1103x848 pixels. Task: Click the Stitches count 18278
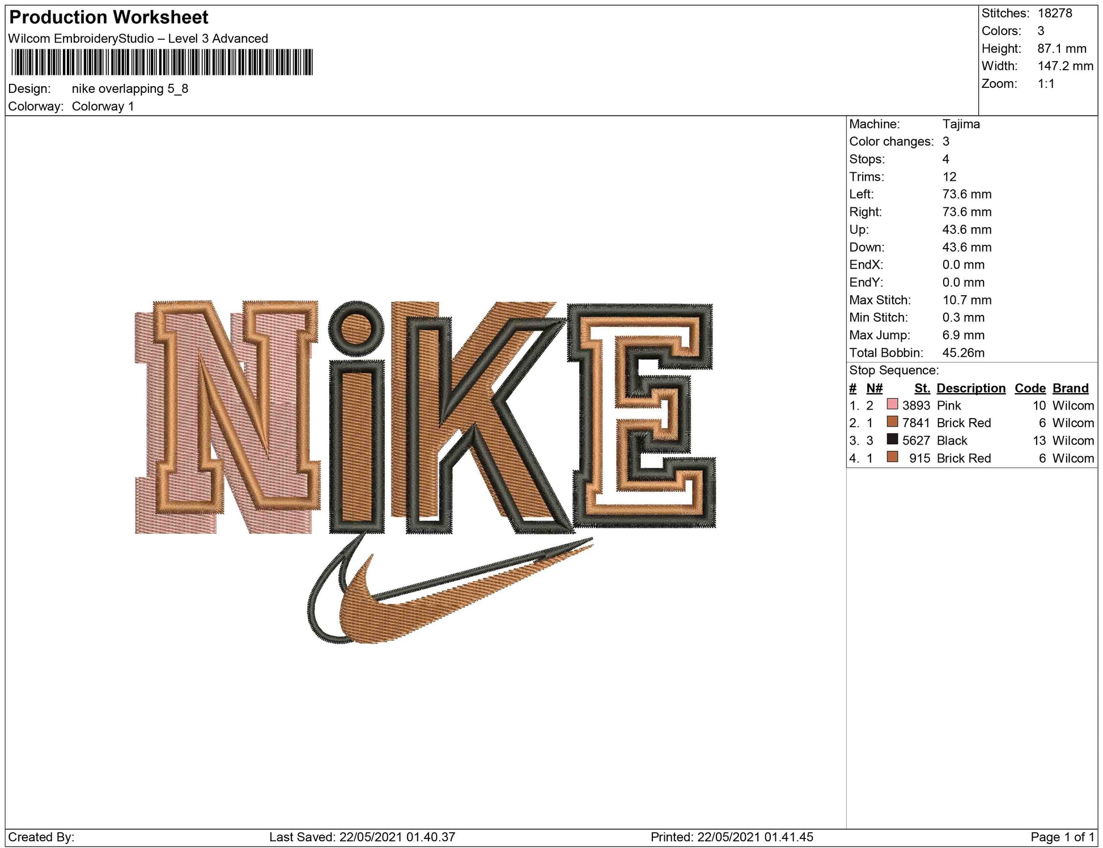click(1054, 13)
